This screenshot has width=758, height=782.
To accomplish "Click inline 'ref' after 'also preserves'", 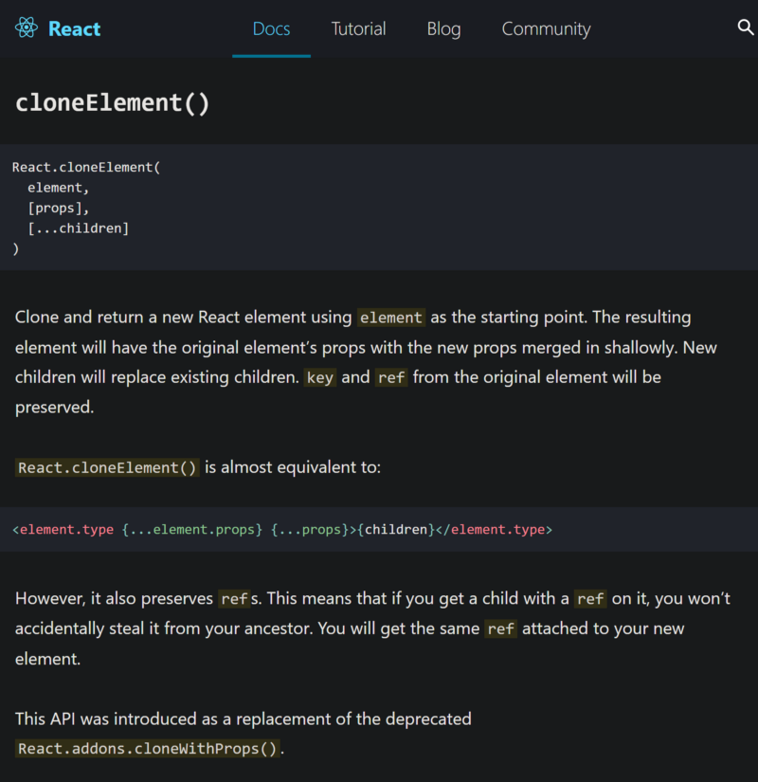I will point(234,599).
